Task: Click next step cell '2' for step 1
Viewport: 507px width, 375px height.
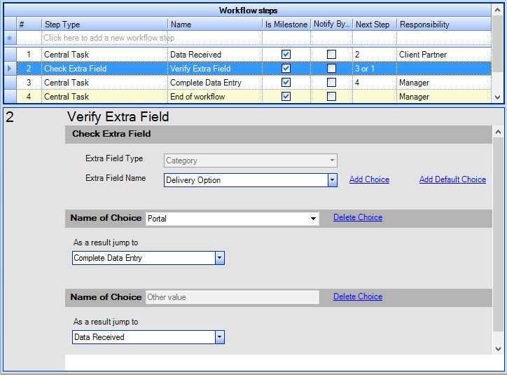Action: coord(375,55)
